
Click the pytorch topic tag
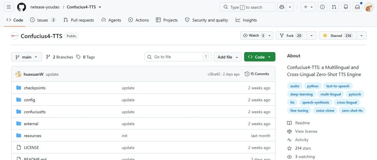point(355,94)
